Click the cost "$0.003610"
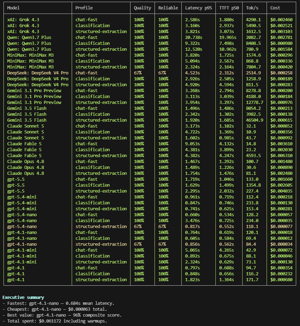Viewport: 300px width, 326px height. click(x=281, y=144)
